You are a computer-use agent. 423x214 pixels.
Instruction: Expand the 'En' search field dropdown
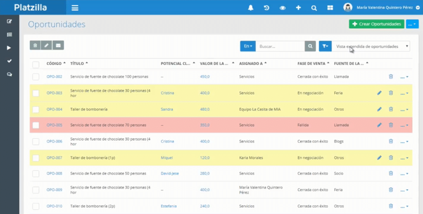coord(248,47)
